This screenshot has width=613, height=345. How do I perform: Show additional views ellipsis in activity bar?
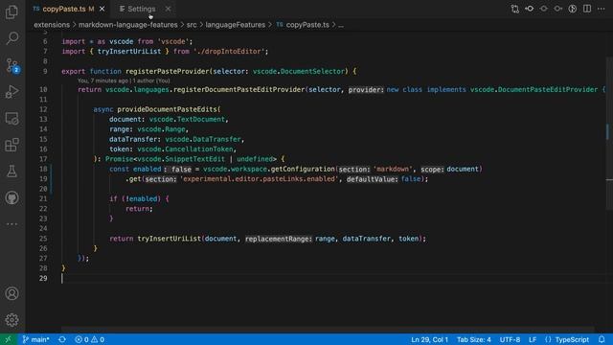pos(11,224)
